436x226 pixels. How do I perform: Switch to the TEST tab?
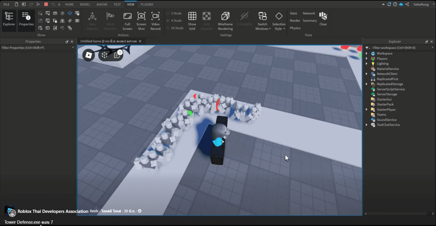[117, 4]
